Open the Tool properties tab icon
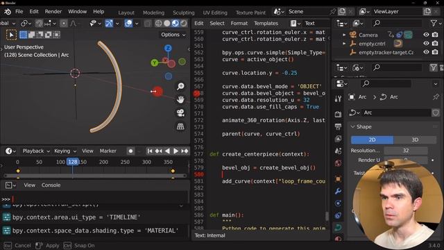Image resolution: width=444 pixels, height=250 pixels. coord(338,99)
